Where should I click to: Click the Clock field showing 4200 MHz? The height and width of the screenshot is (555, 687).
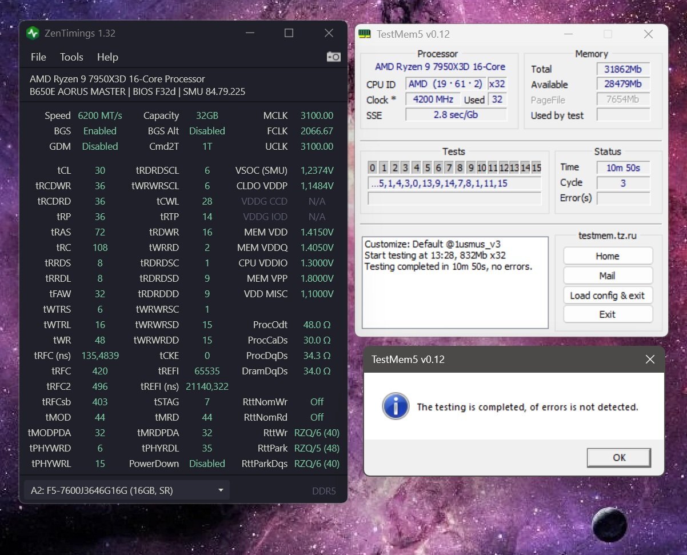433,99
